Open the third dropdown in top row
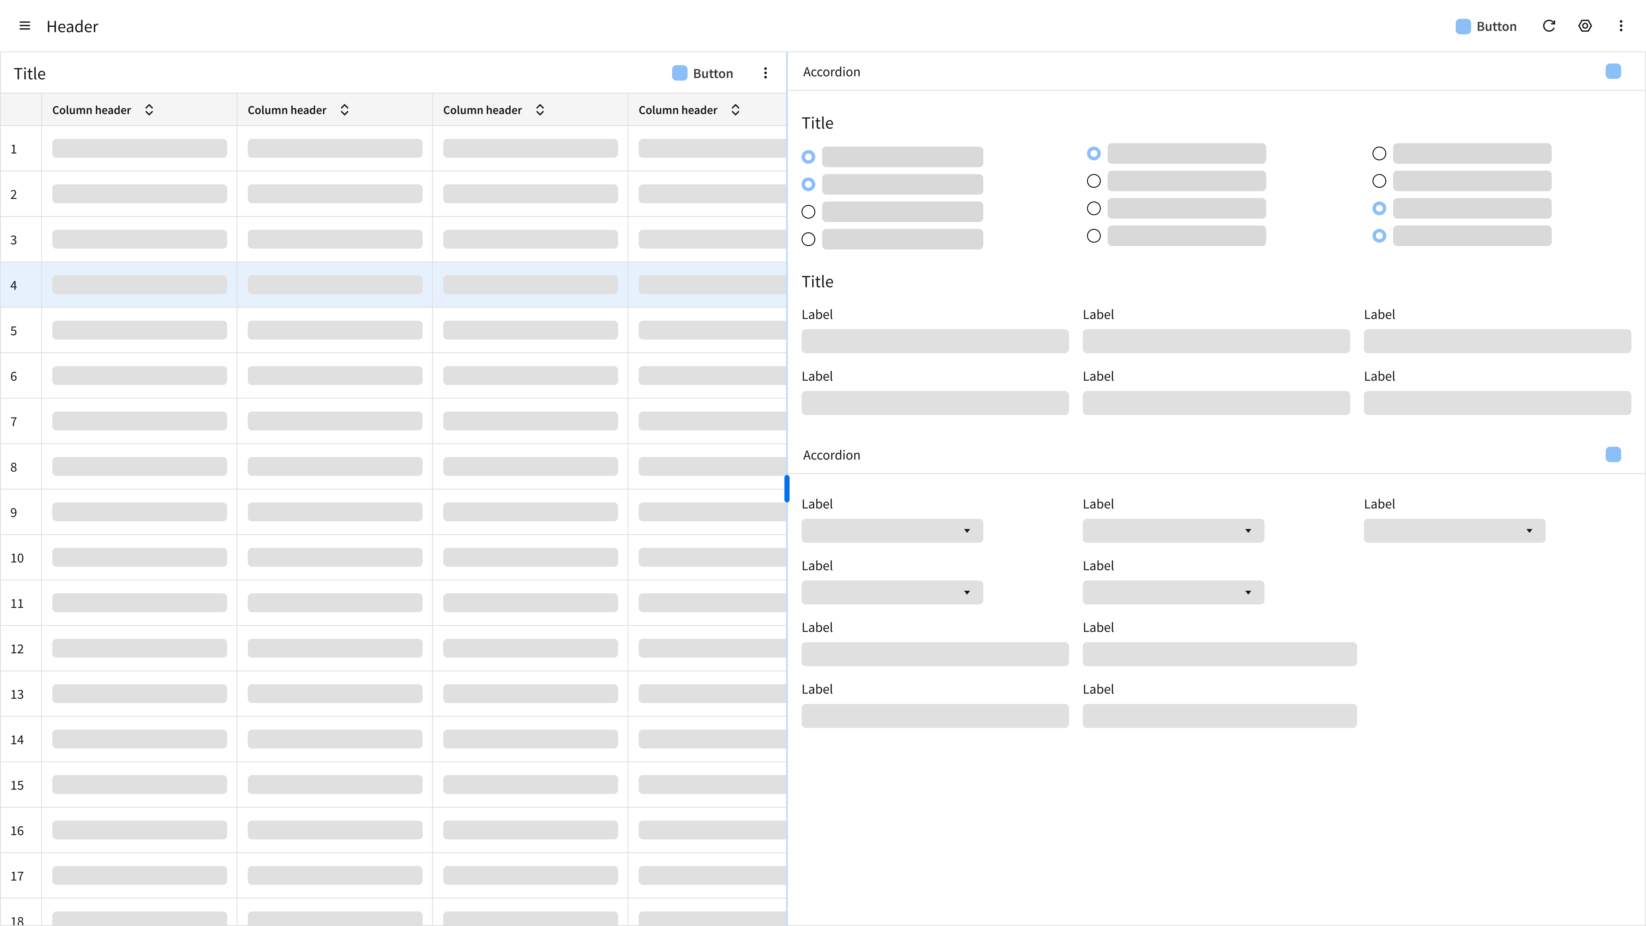The width and height of the screenshot is (1646, 926). (1454, 531)
